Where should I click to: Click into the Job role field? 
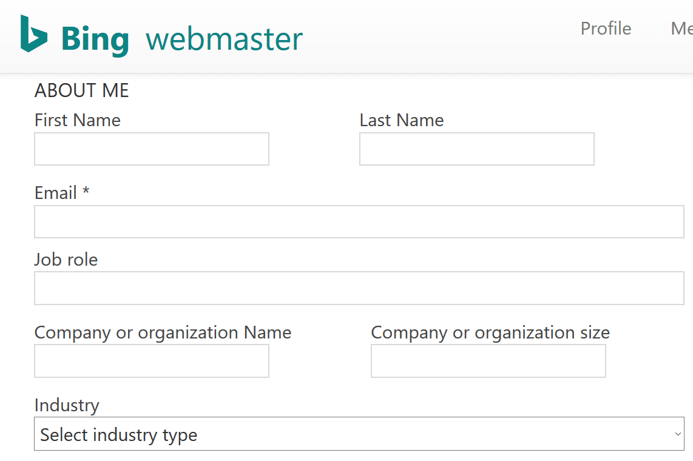tap(358, 288)
